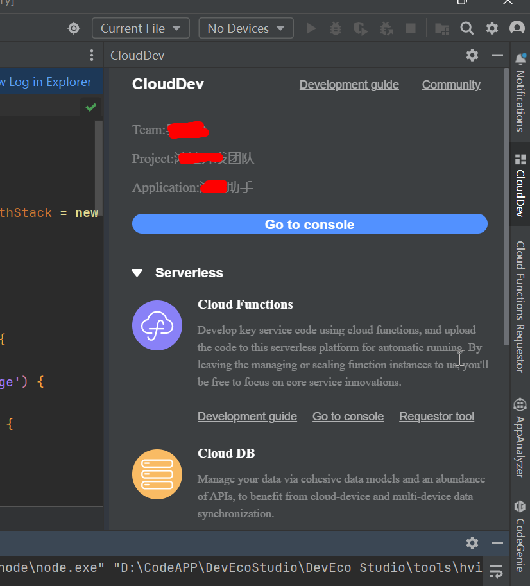Open the Requestor tool link
Viewport: 530px width, 586px height.
[x=436, y=417]
